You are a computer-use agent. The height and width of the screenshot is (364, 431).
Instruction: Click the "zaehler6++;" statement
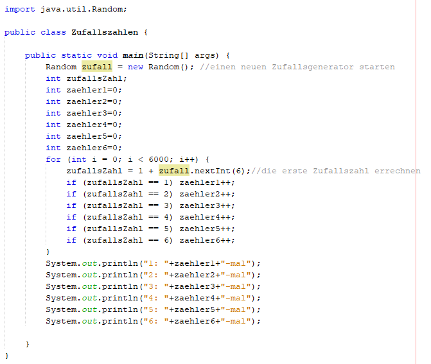click(207, 240)
